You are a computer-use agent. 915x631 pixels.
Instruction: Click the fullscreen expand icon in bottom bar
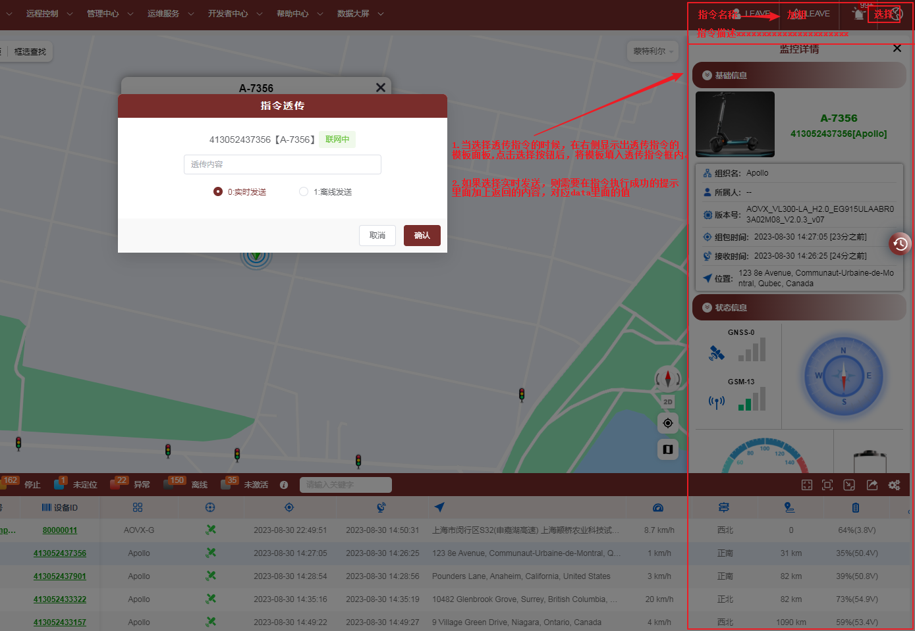(x=807, y=485)
